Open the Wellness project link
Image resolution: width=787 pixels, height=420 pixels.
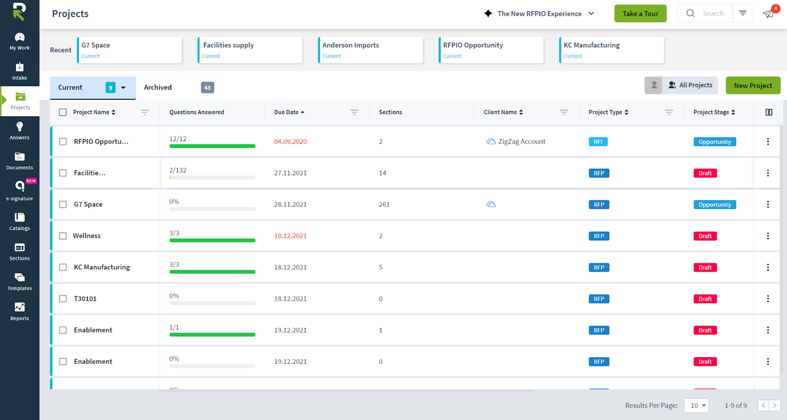pos(87,236)
